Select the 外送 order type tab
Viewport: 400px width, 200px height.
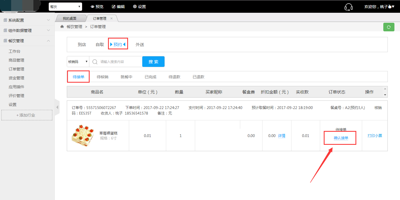click(x=140, y=44)
